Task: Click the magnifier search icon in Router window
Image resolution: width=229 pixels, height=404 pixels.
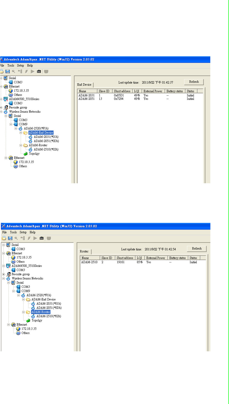Action: [16, 238]
